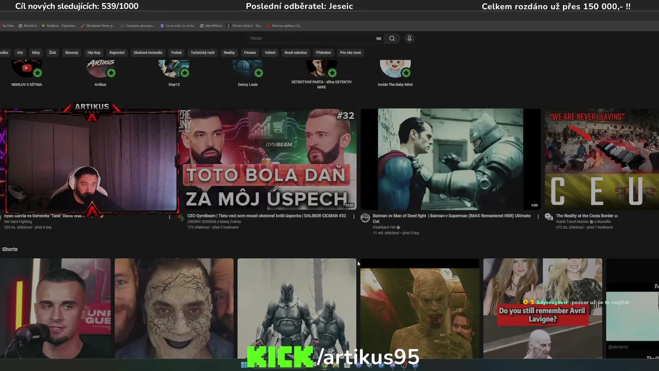Screen dimensions: 659x371
Task: Open the IslamWeb.cz bookmark
Action: [x=211, y=25]
